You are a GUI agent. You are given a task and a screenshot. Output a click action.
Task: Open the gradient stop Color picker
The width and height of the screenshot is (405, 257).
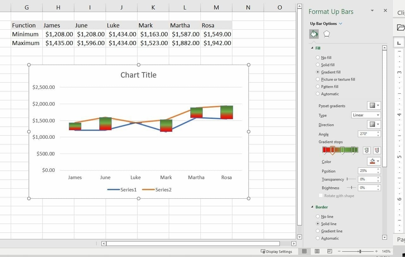[373, 161]
